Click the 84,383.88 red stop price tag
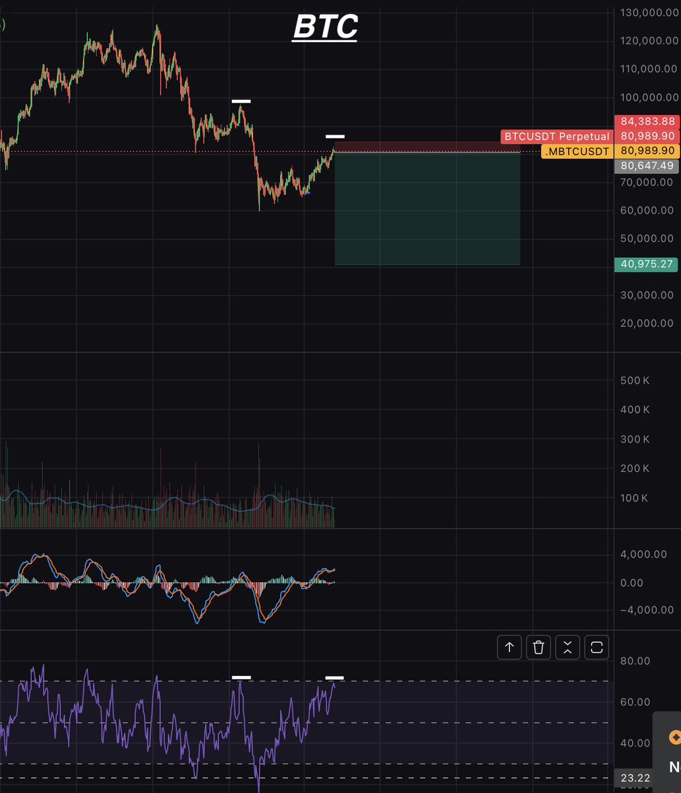 (x=647, y=122)
